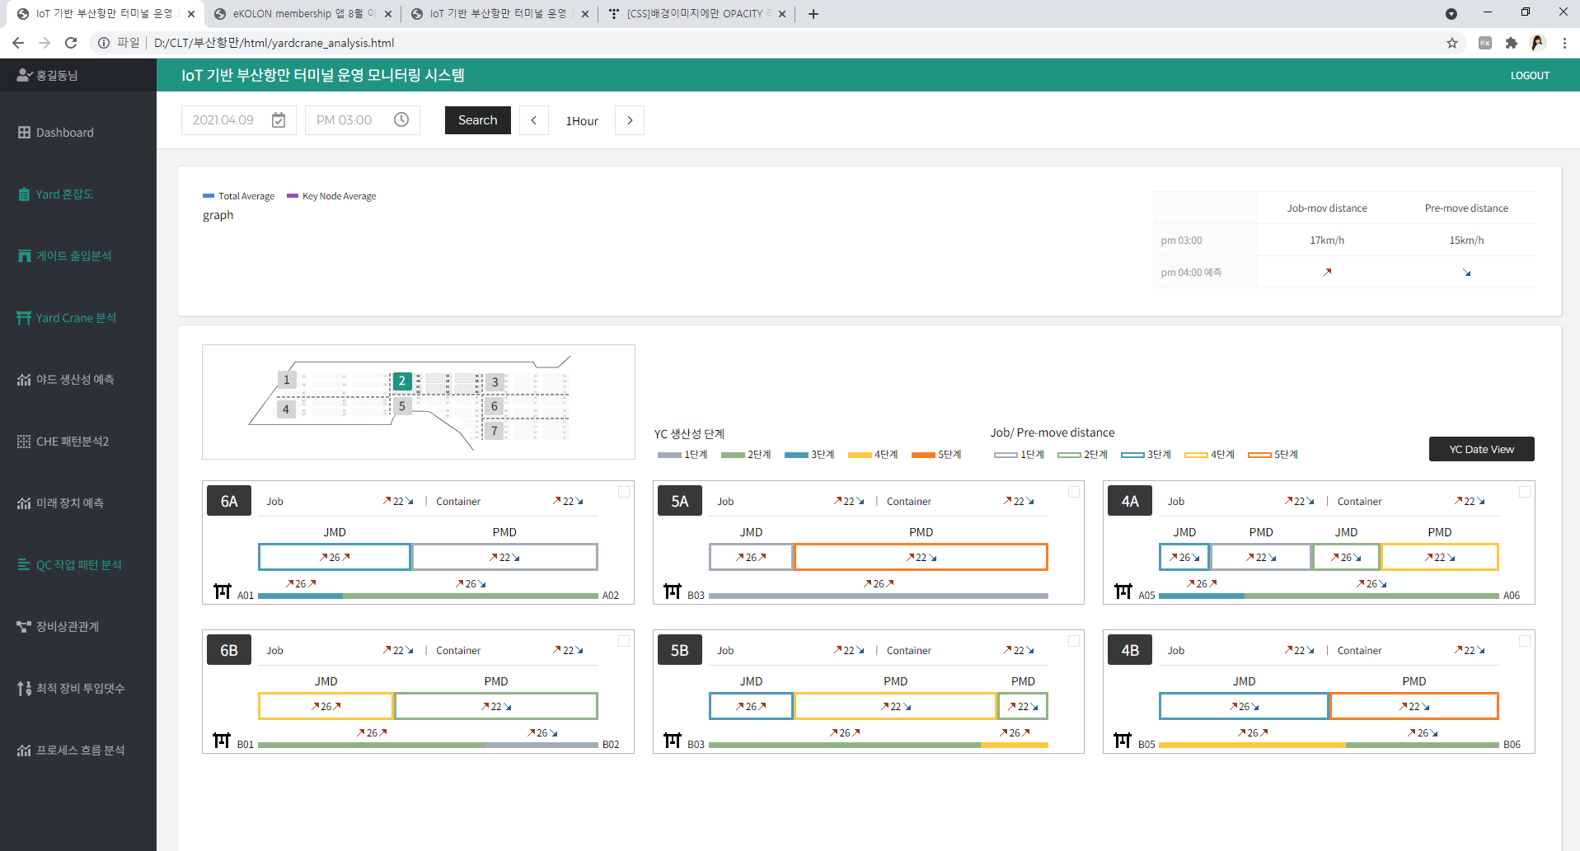The image size is (1580, 851).
Task: Advance to next hour with right chevron
Action: click(630, 120)
